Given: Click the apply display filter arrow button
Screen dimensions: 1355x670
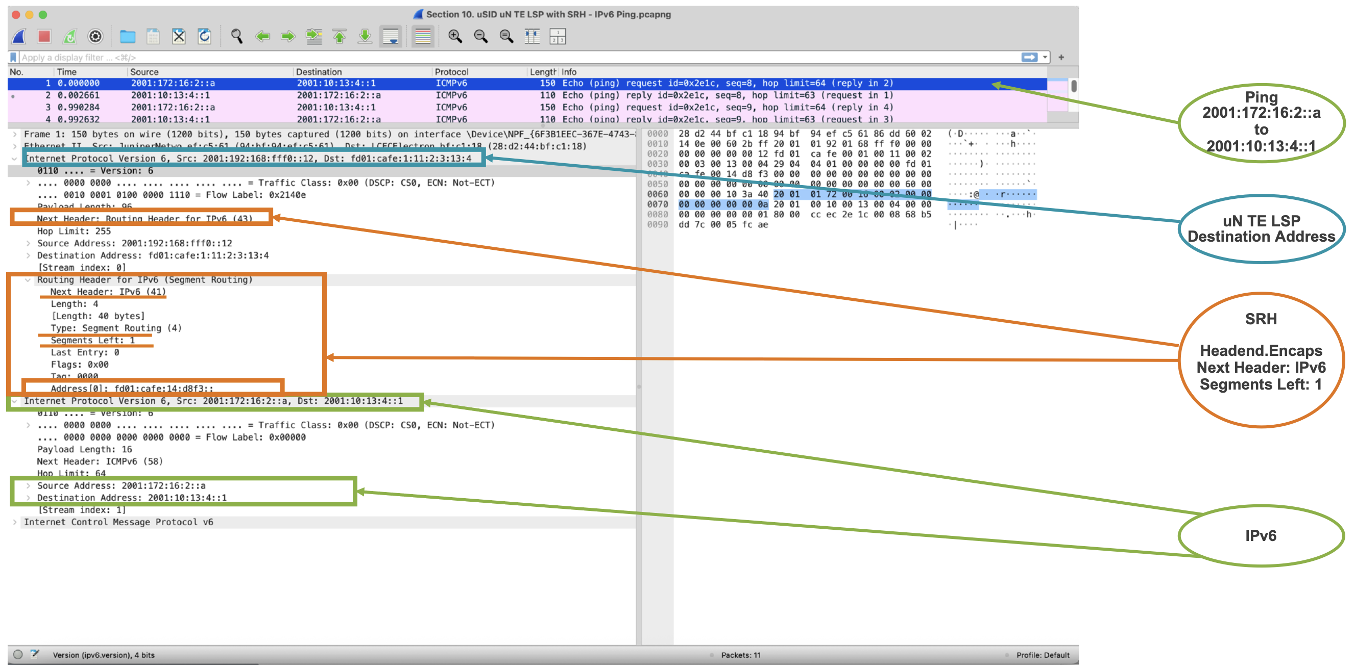Looking at the screenshot, I should (x=1029, y=57).
